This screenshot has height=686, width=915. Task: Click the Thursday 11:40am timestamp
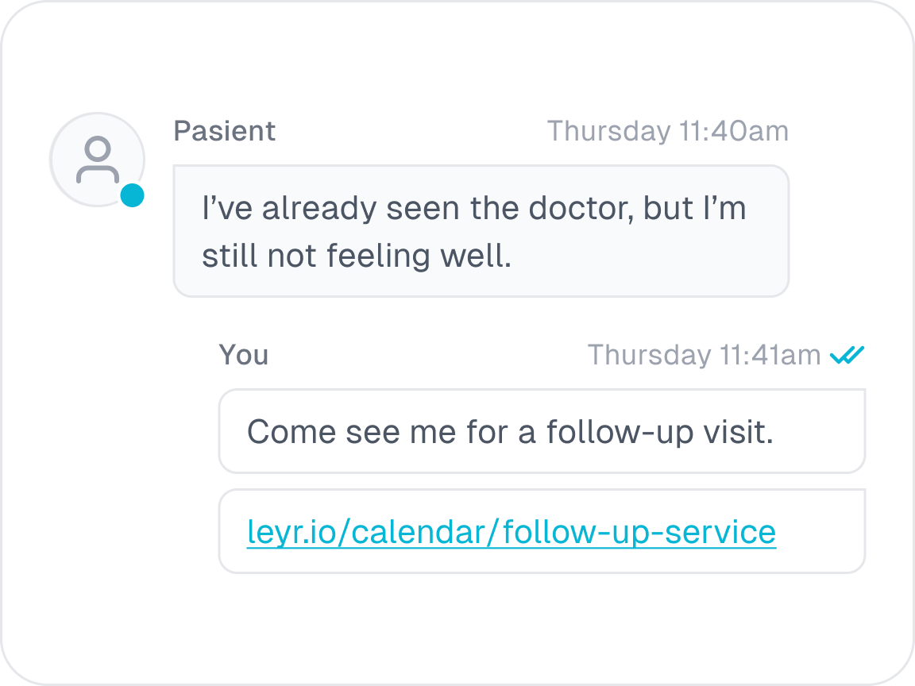click(667, 131)
